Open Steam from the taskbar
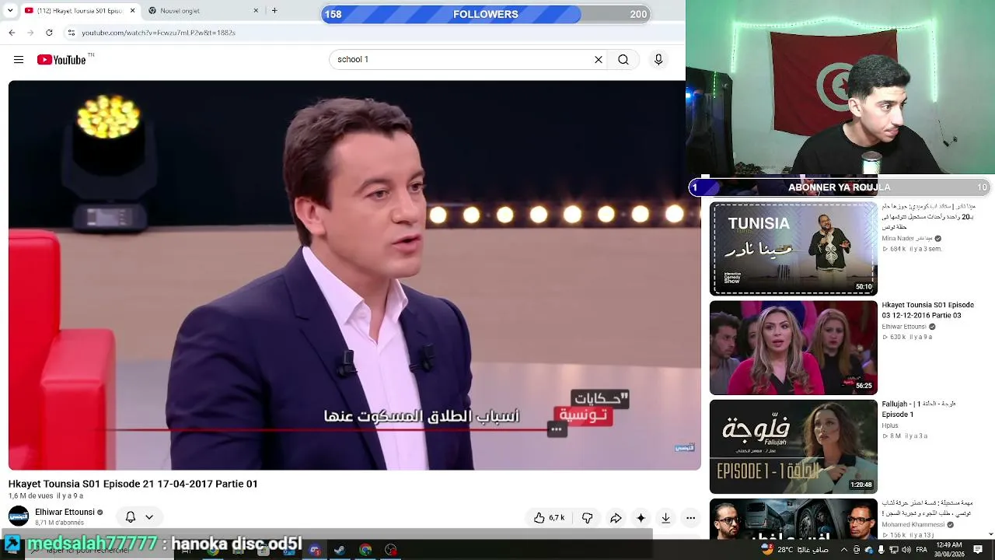 coord(340,550)
